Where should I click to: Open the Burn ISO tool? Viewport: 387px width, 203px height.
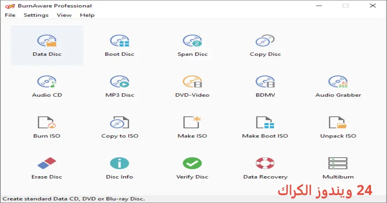47,127
